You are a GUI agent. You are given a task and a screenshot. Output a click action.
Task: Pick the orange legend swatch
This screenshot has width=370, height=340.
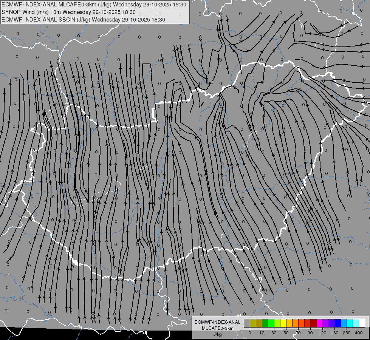(x=296, y=323)
